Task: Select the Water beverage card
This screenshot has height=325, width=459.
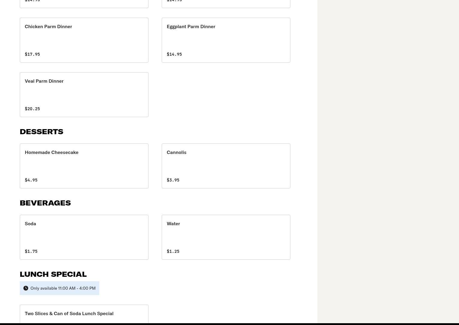Action: pos(226,237)
